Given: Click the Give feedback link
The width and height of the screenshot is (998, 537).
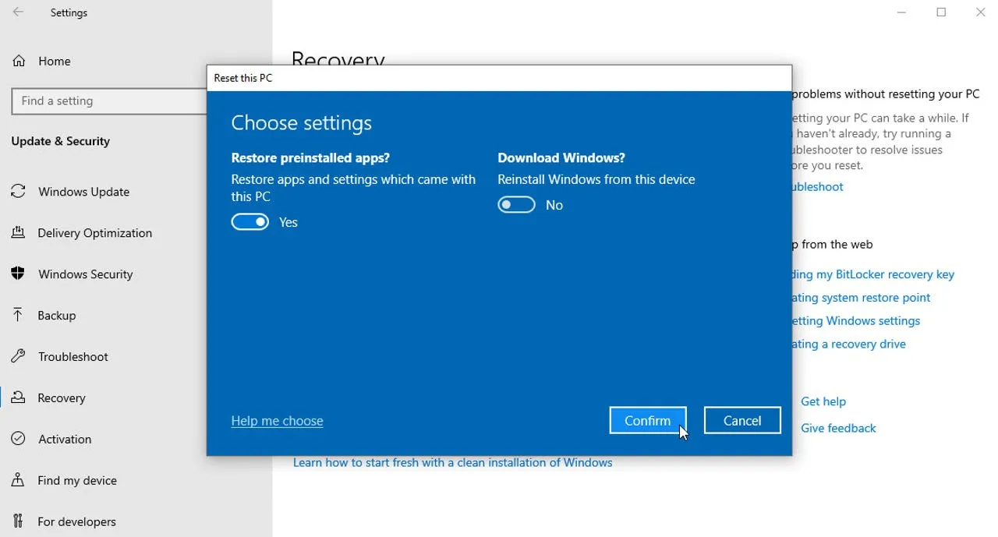Looking at the screenshot, I should 838,428.
